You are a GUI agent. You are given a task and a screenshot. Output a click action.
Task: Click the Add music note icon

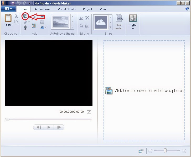(x=25, y=22)
